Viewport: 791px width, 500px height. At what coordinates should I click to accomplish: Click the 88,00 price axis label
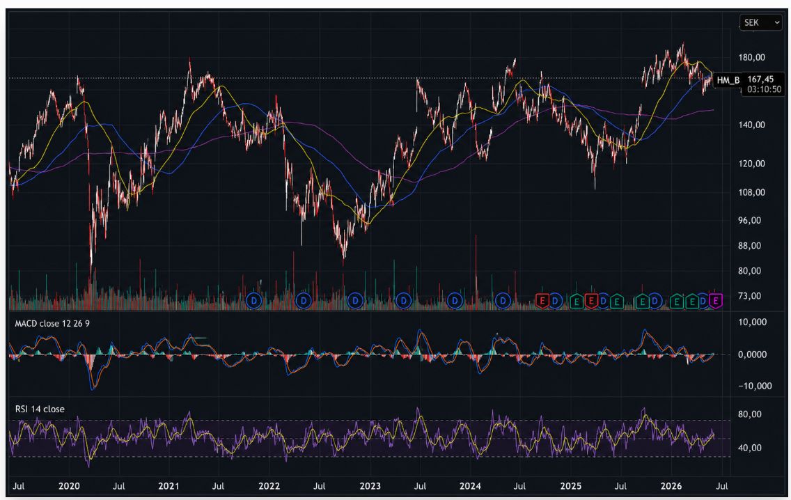pyautogui.click(x=750, y=246)
